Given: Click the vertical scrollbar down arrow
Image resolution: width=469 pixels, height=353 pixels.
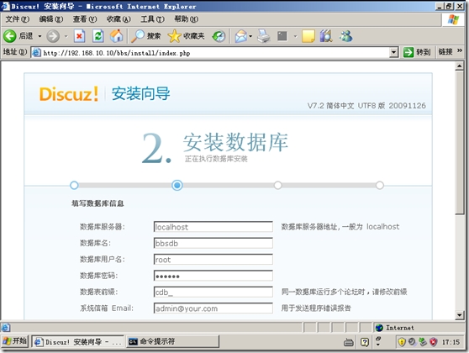Looking at the screenshot, I should (460, 314).
